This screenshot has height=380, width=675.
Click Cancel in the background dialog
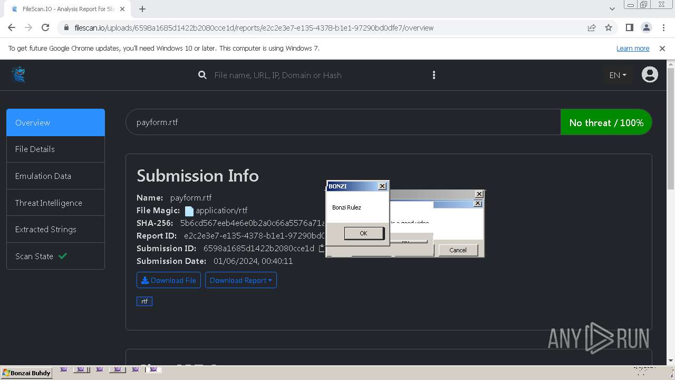pos(458,250)
